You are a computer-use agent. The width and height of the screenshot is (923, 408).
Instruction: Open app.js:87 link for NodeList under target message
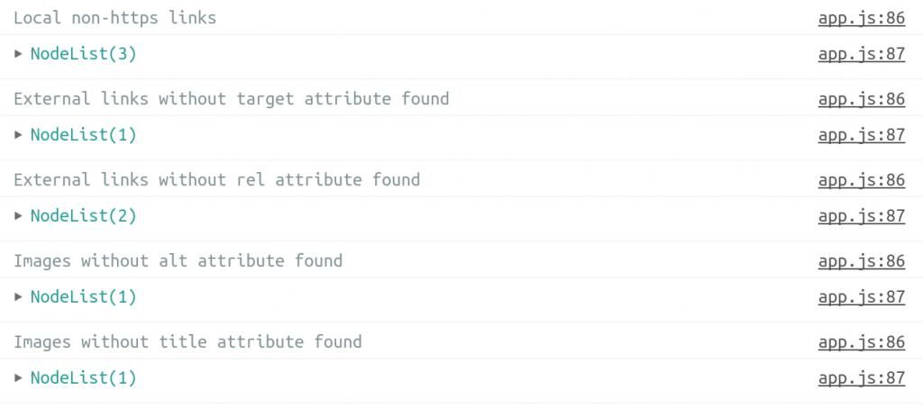point(861,135)
